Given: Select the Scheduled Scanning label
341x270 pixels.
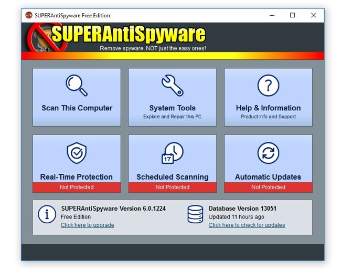Looking at the screenshot, I should point(173,177).
